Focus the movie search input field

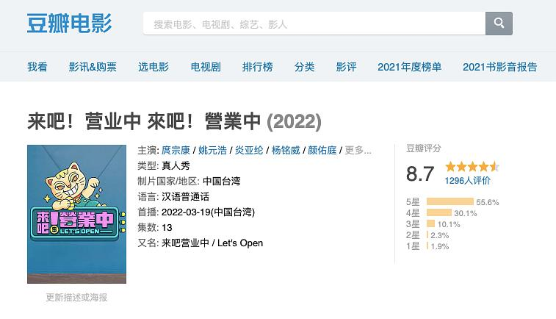point(314,24)
